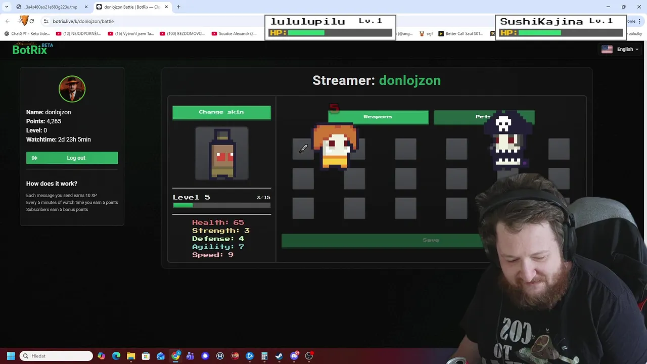Click the "Defense: 4" stat
Image resolution: width=647 pixels, height=364 pixels.
pos(218,239)
